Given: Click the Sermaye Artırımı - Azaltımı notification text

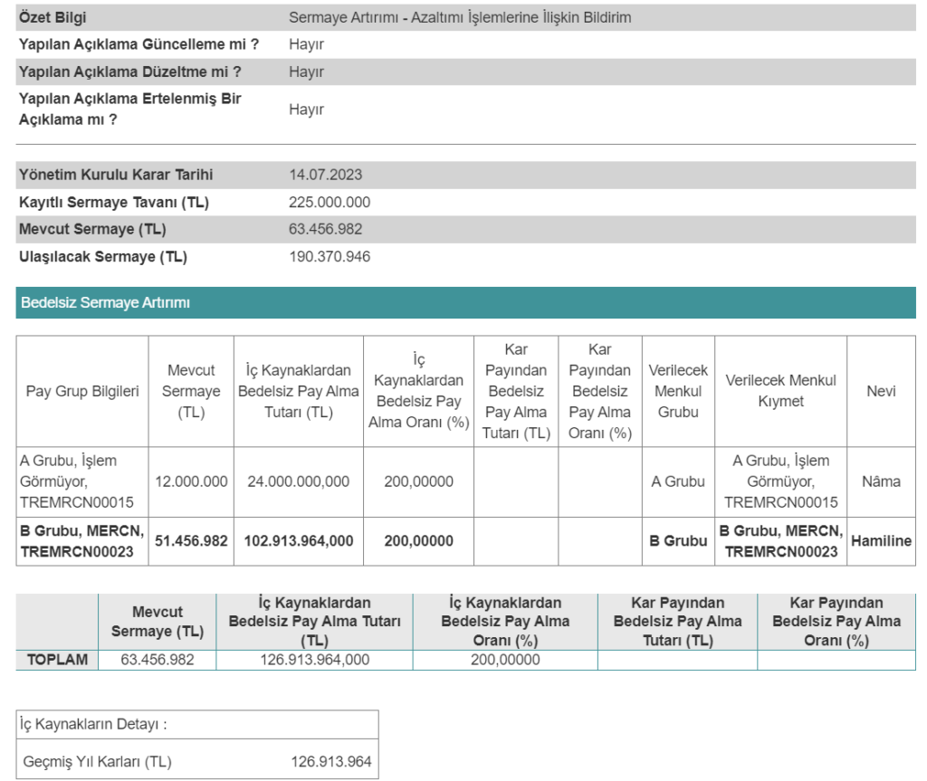Looking at the screenshot, I should (x=460, y=18).
